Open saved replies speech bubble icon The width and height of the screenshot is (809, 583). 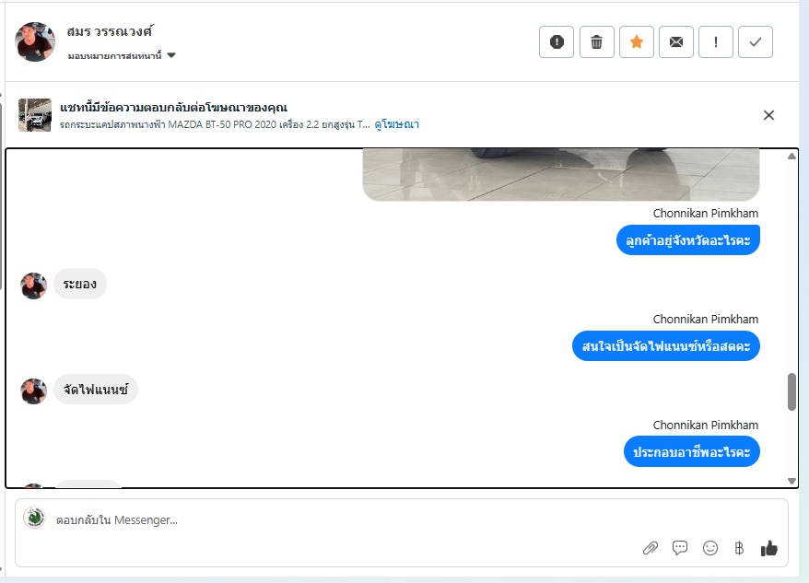tap(680, 547)
